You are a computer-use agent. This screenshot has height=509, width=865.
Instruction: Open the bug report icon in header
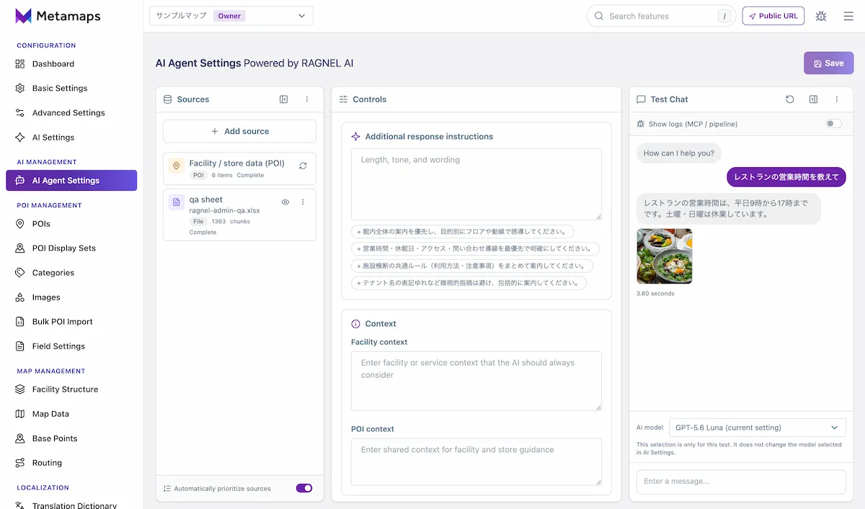click(821, 16)
